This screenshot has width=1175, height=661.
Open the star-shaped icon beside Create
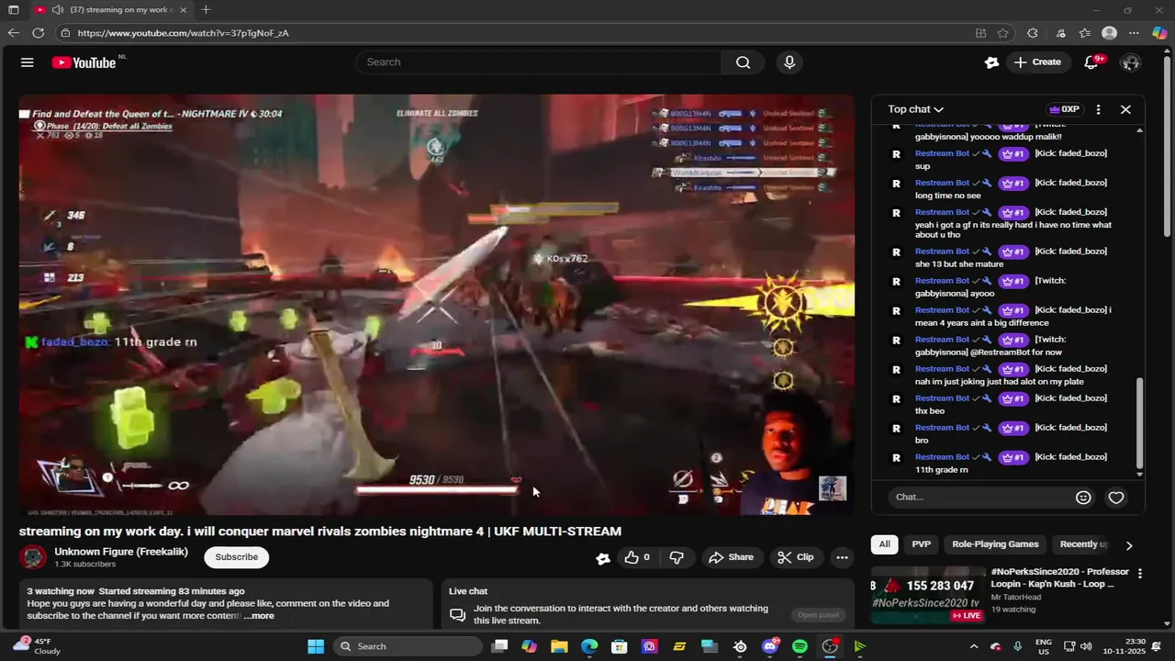pos(991,62)
